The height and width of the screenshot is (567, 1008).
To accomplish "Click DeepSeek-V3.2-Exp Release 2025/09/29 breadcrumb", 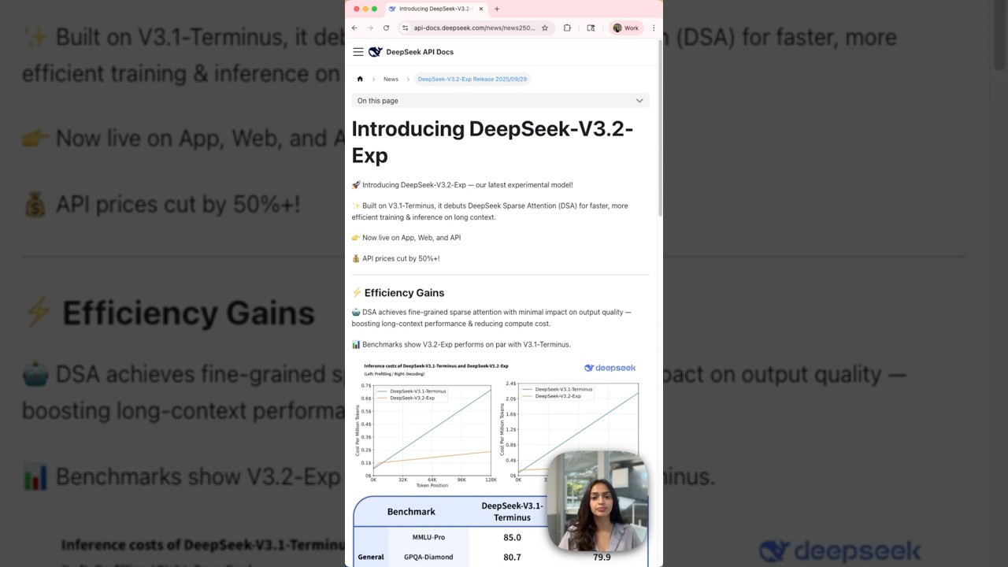I will tap(472, 79).
